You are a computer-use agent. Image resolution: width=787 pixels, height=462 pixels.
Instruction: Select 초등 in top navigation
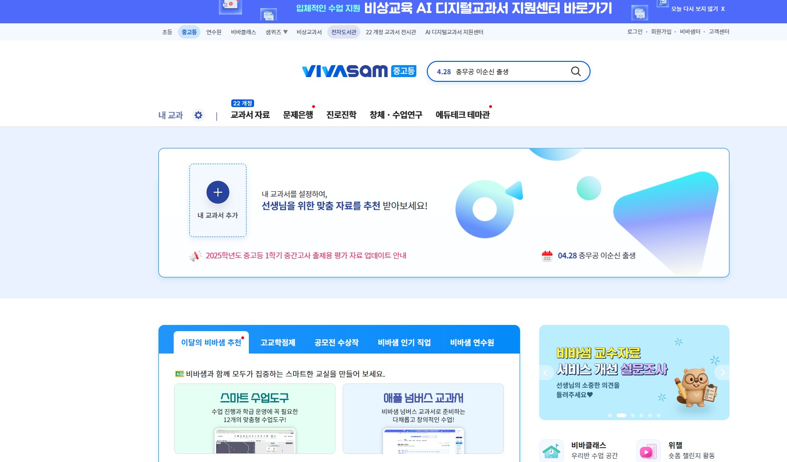tap(167, 32)
